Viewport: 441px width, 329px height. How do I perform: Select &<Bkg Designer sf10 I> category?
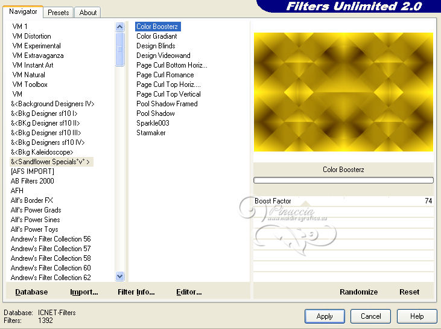pos(44,113)
